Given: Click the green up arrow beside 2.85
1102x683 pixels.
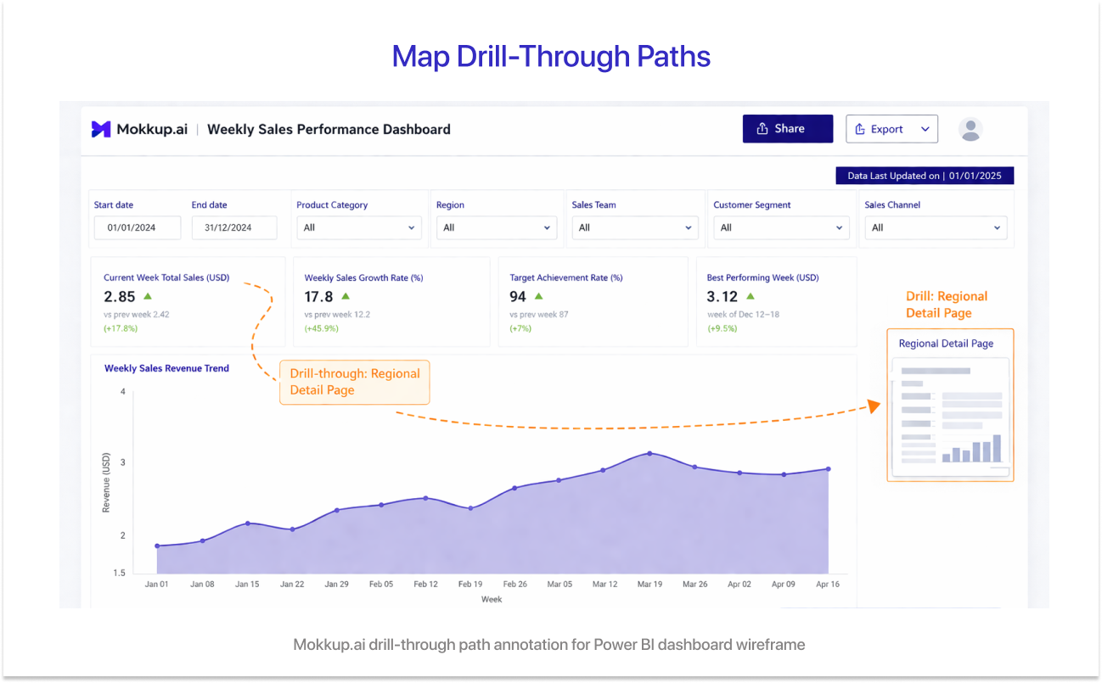Looking at the screenshot, I should click(148, 296).
